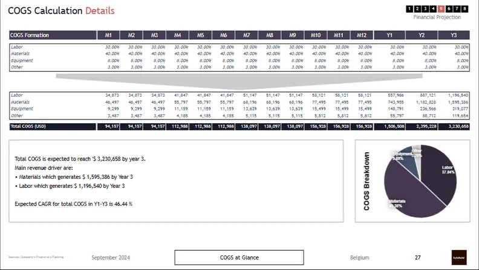Click the Equipment label in the values table

tap(22, 109)
